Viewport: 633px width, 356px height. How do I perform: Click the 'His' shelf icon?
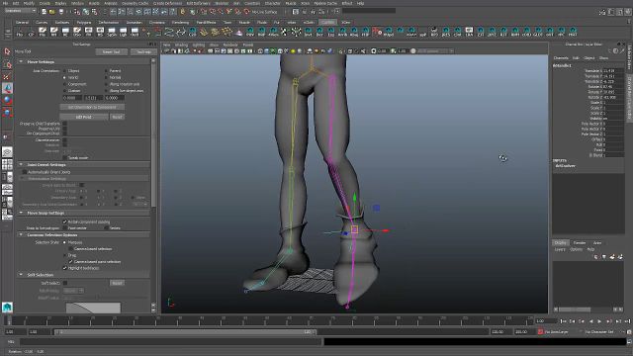pyautogui.click(x=20, y=32)
